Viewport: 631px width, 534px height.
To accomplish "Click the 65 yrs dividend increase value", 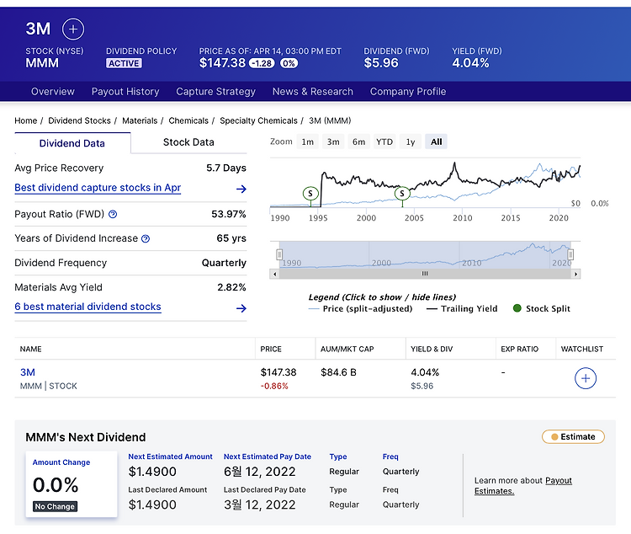I will pyautogui.click(x=231, y=238).
